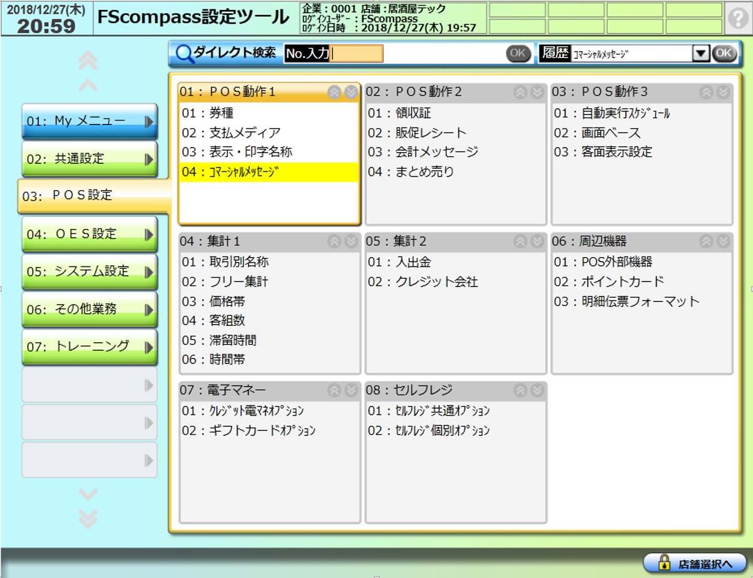Open 01：領収証 setting
The image size is (753, 578).
[456, 113]
